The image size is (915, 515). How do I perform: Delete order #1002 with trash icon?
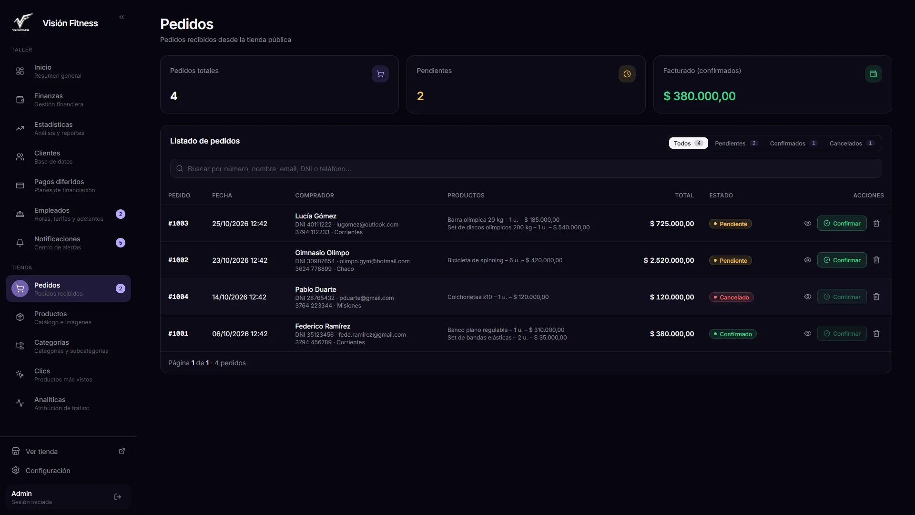point(876,260)
